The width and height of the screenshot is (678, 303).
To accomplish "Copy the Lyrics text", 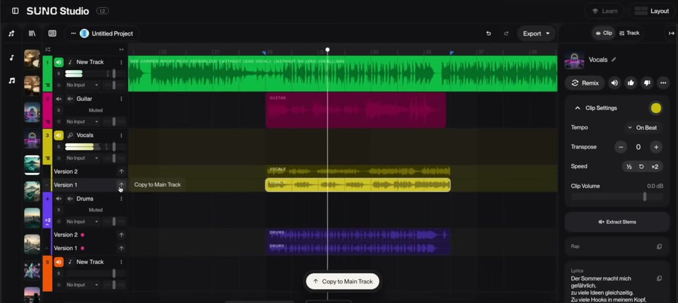I will (659, 278).
